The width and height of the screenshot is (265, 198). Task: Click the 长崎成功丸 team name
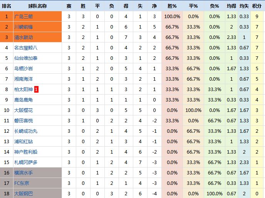click(26, 131)
